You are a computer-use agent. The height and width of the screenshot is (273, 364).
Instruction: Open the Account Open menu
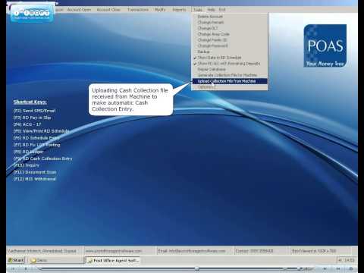pyautogui.click(x=79, y=10)
